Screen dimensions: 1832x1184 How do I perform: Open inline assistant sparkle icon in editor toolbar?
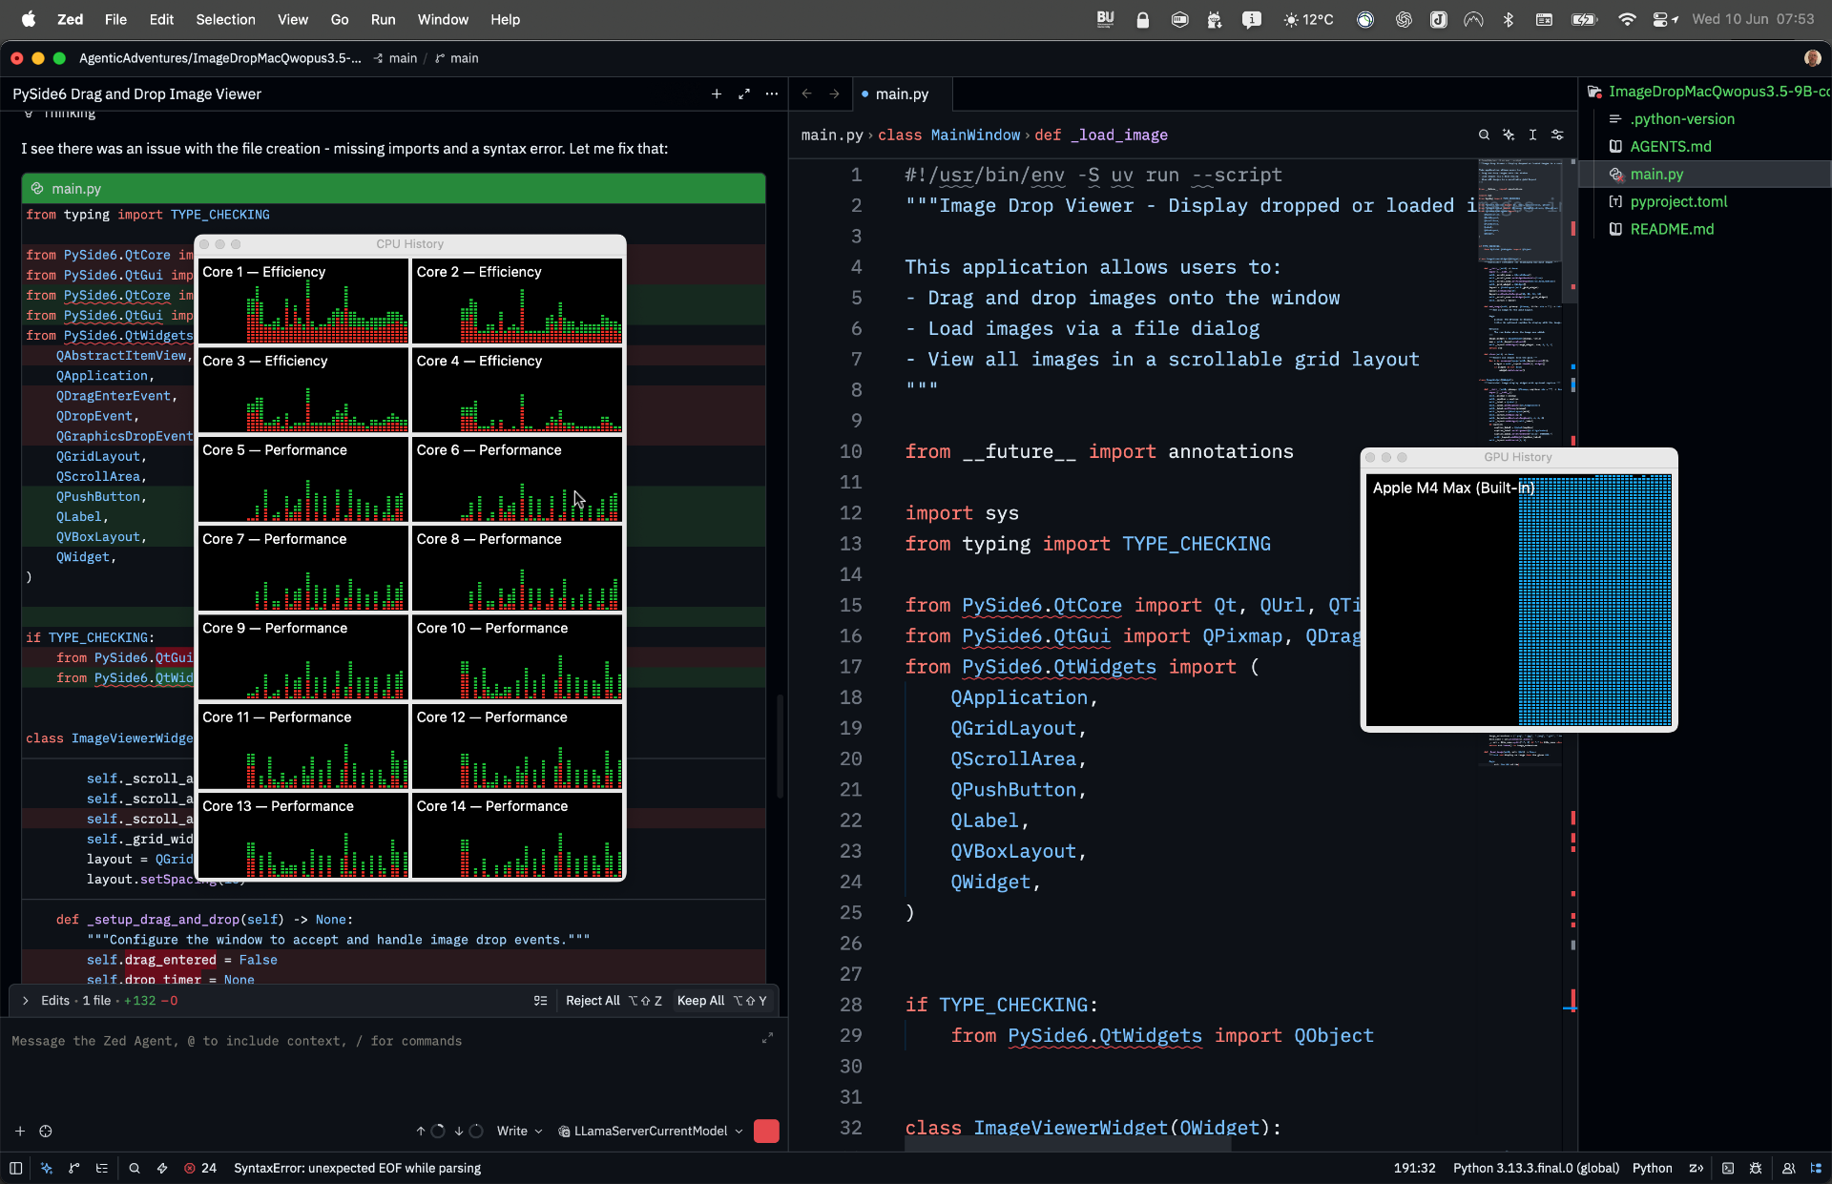click(1509, 135)
